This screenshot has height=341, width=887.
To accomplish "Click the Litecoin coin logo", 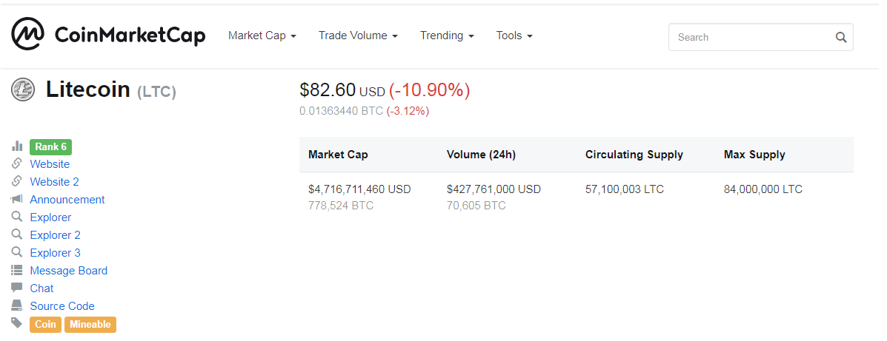I will 23,90.
